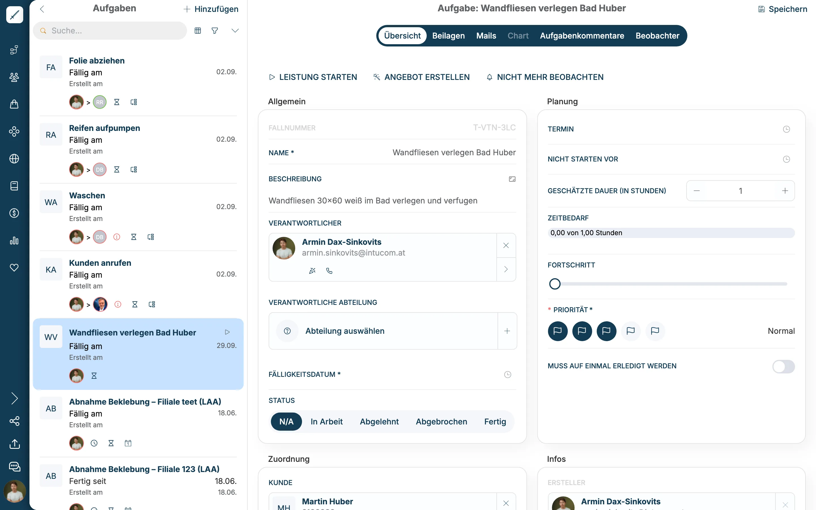Open the Aufgabenkommentare tab

tap(582, 36)
